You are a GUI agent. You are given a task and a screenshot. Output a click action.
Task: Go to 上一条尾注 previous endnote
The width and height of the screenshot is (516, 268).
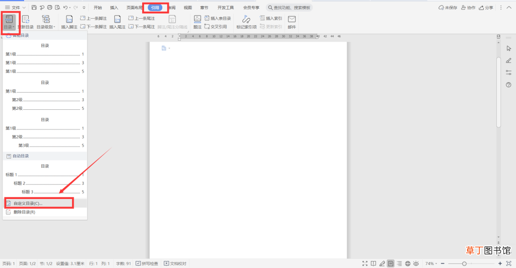pos(142,19)
